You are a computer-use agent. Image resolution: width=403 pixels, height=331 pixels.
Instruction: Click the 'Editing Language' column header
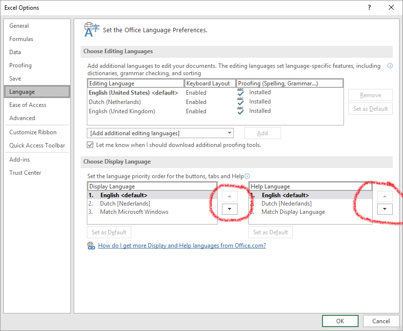pos(136,83)
